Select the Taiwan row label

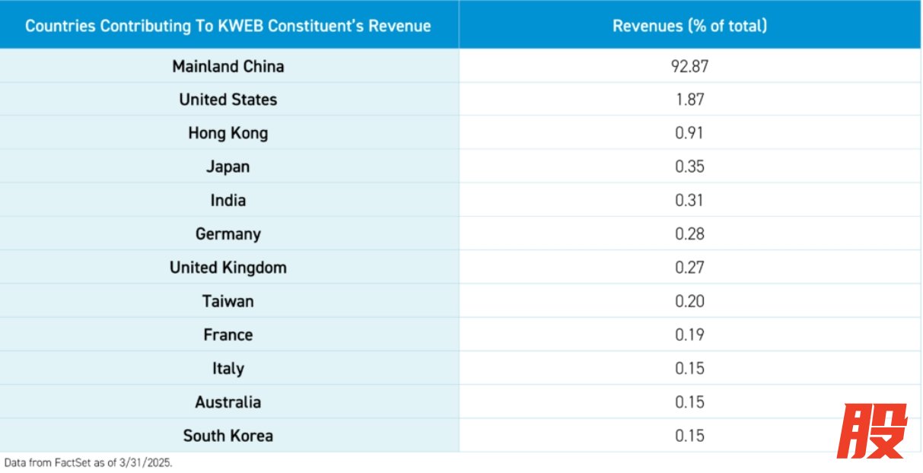click(x=228, y=301)
